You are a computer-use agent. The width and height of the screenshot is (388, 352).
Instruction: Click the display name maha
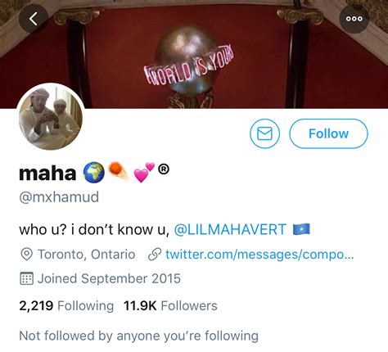47,173
